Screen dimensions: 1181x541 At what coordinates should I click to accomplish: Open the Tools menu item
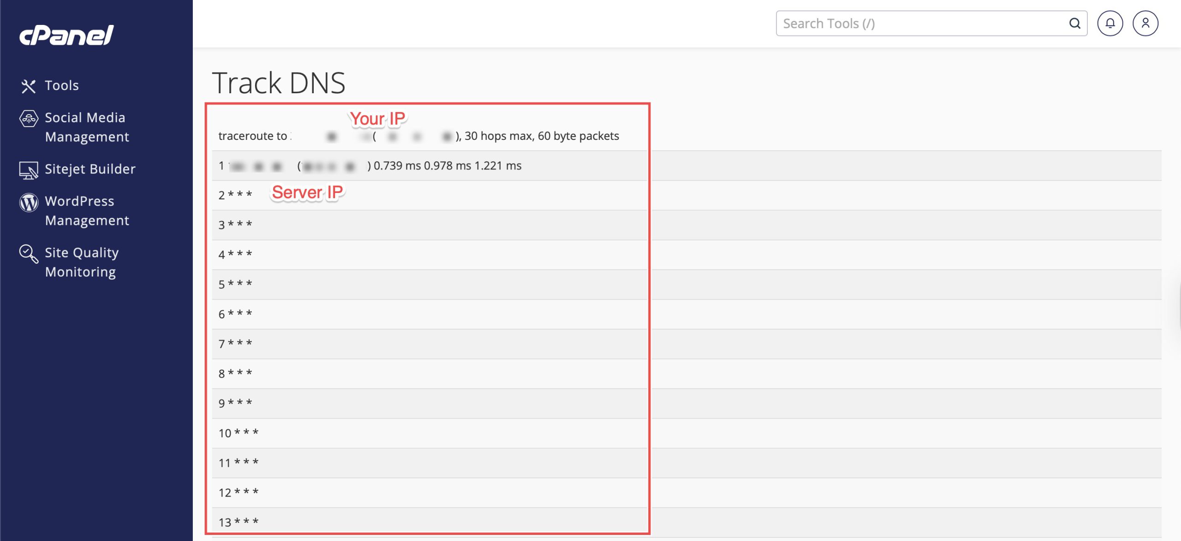pos(62,85)
